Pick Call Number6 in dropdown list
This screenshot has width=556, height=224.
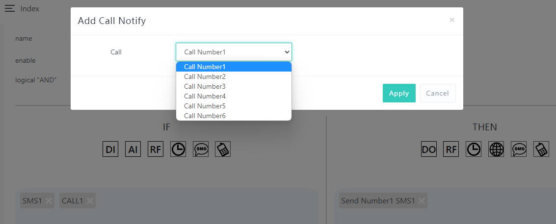(x=205, y=116)
